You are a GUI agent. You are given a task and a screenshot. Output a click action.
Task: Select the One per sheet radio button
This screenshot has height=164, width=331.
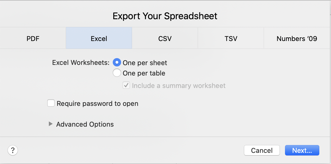click(117, 63)
